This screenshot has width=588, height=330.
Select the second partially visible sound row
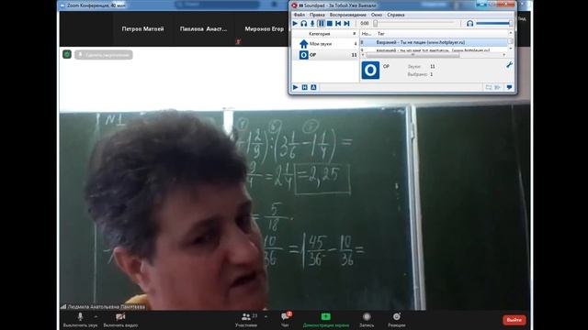[x=434, y=49]
